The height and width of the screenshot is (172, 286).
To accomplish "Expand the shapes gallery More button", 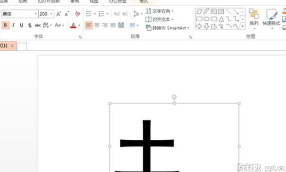I will 243,26.
